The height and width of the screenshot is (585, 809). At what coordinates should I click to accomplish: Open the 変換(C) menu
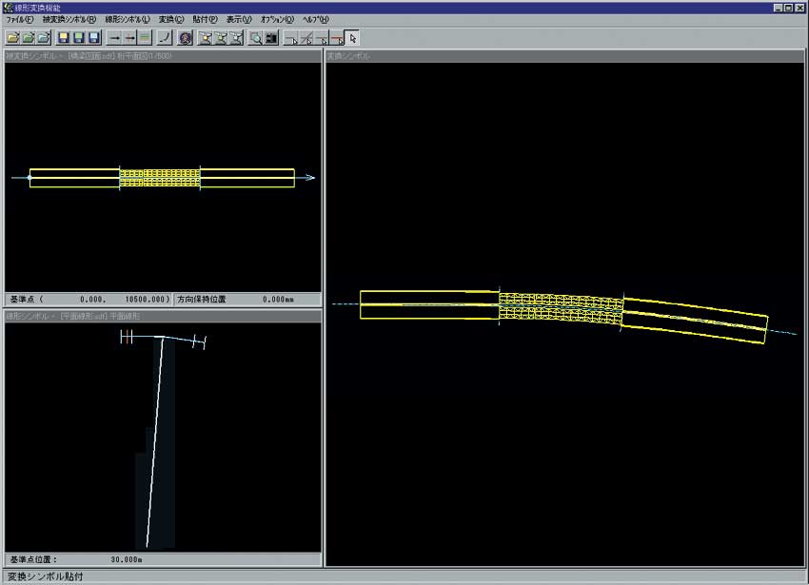170,20
